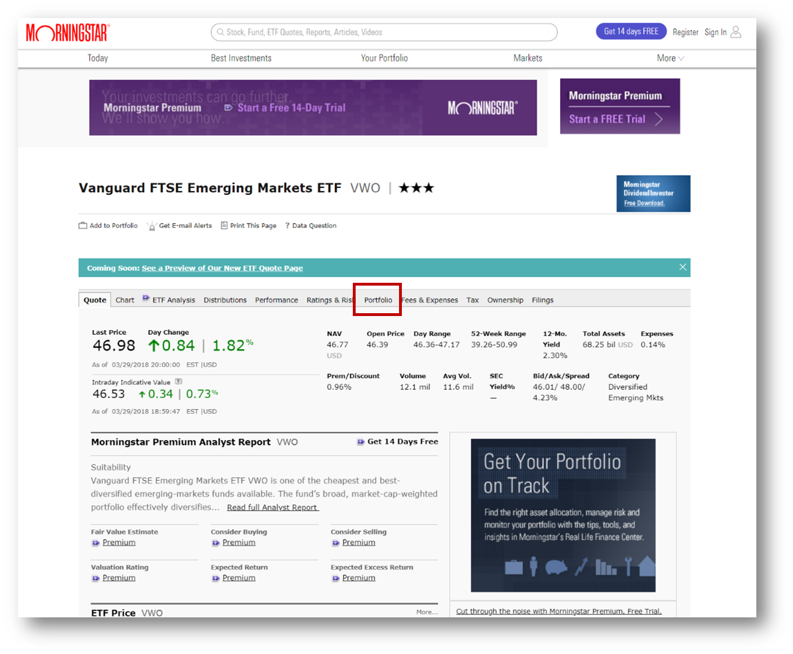Click premium icon next to Get 14 Days Free

(361, 442)
